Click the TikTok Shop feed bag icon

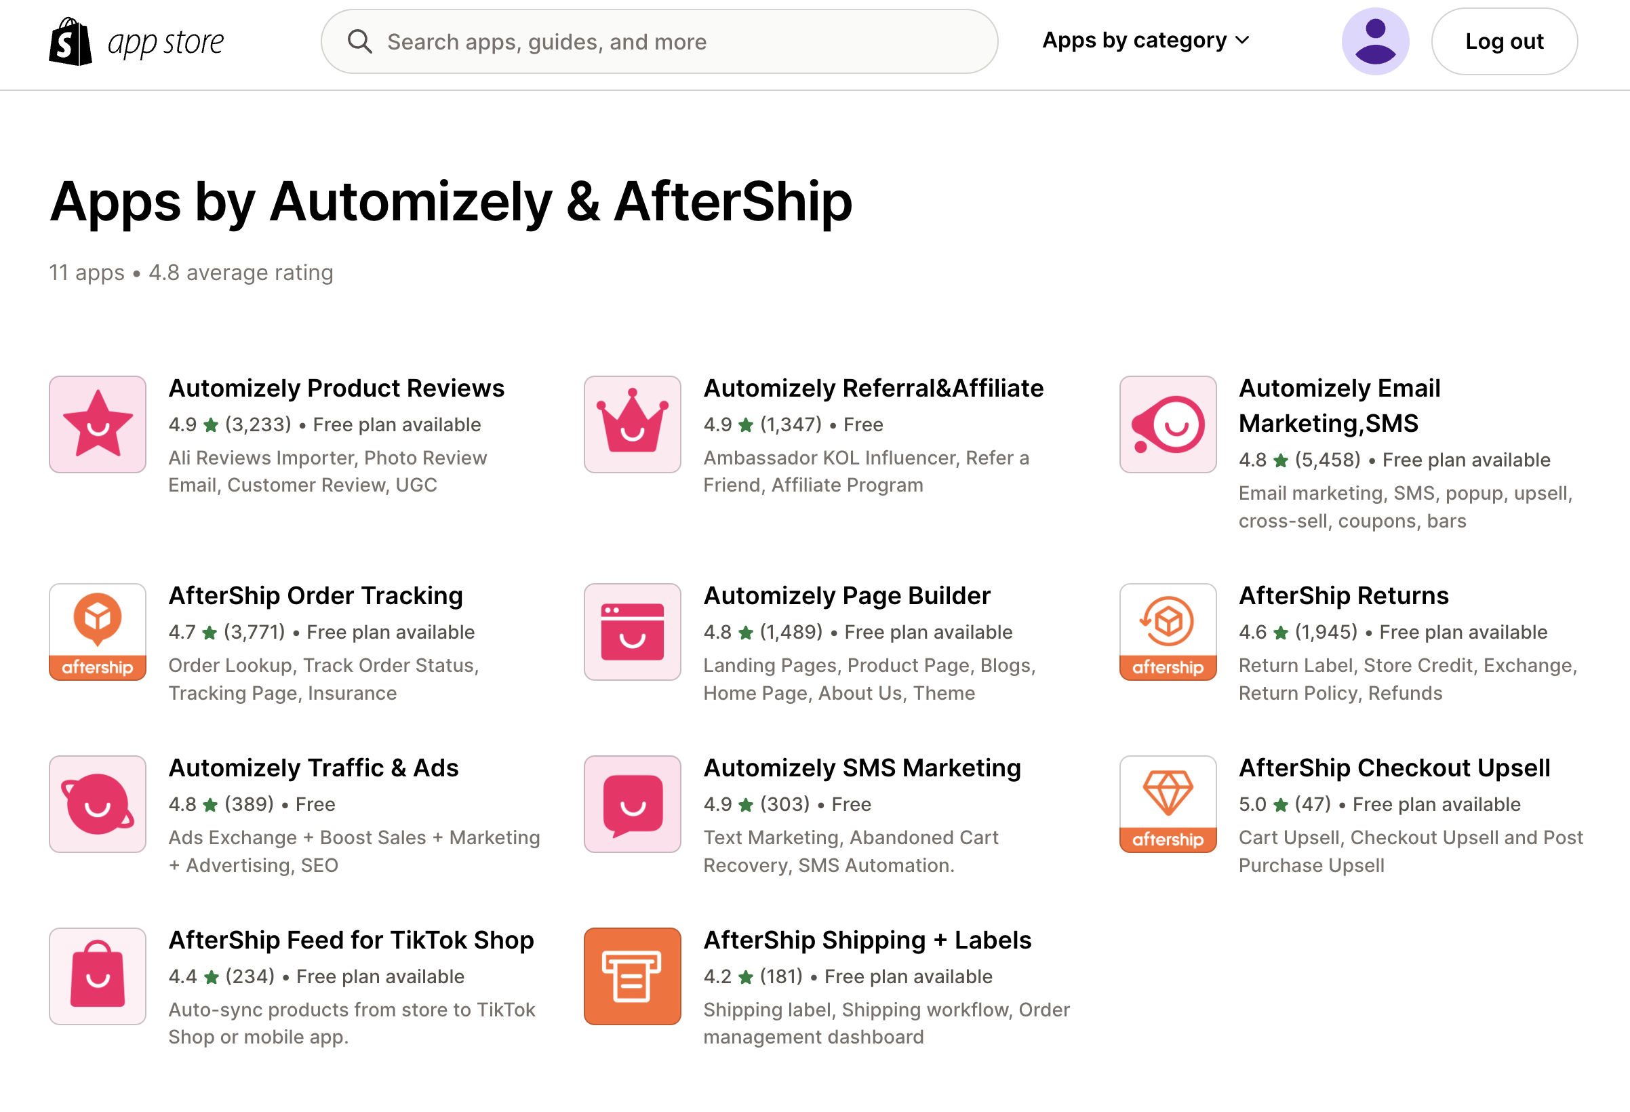[x=98, y=976]
